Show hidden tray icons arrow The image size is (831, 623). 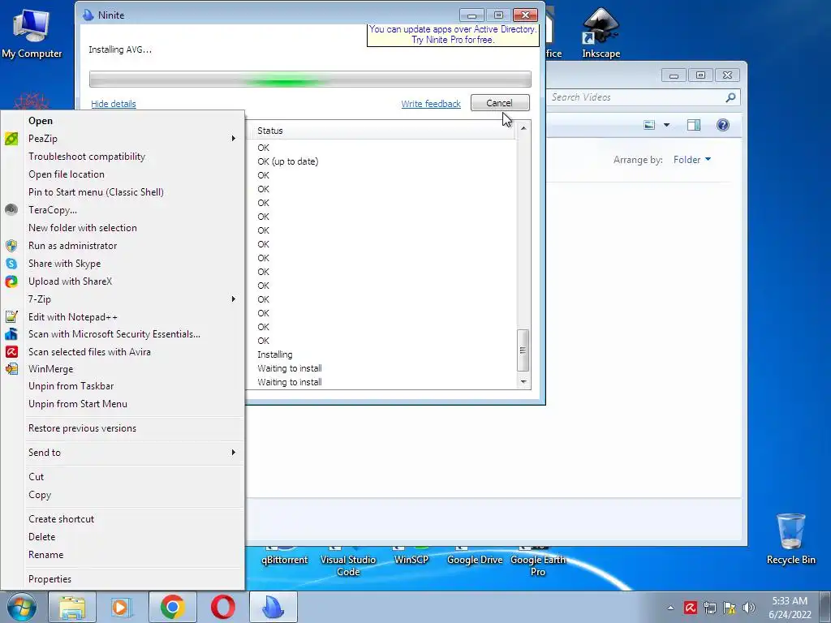(670, 608)
